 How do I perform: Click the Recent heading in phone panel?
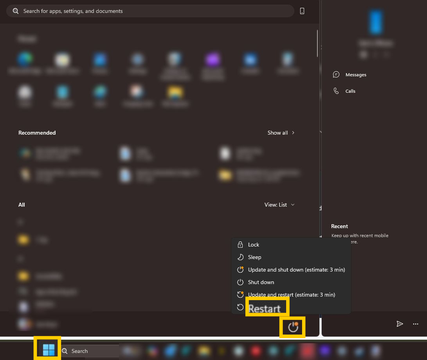339,226
